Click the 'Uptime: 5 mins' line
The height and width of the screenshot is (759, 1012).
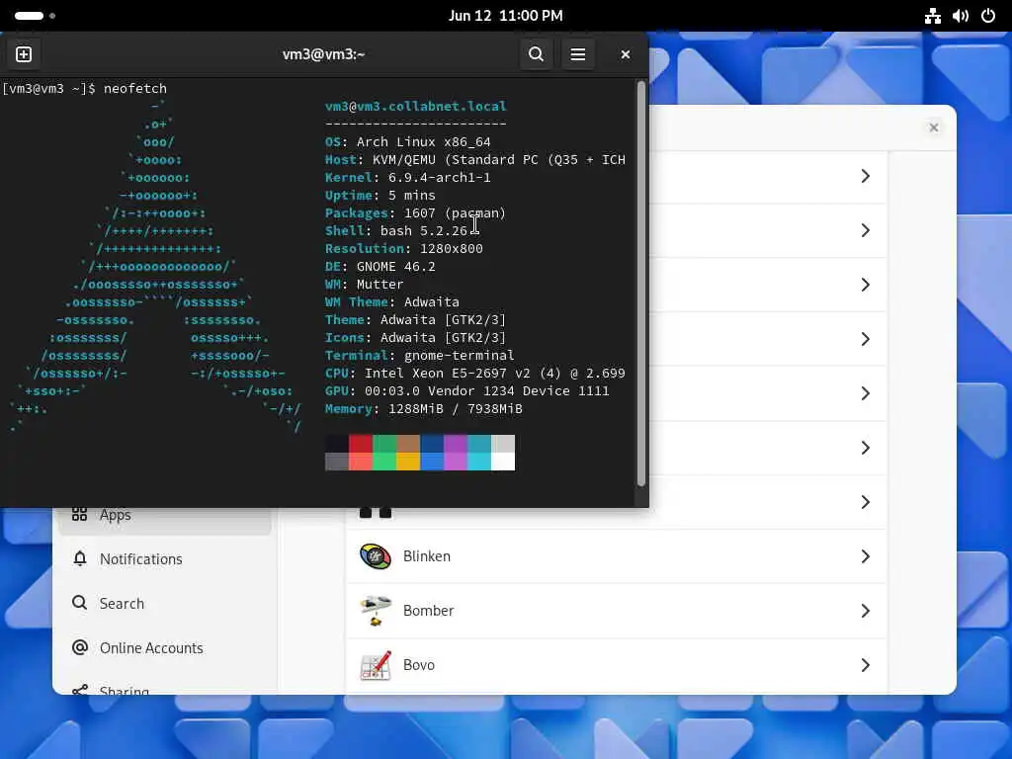click(x=380, y=196)
